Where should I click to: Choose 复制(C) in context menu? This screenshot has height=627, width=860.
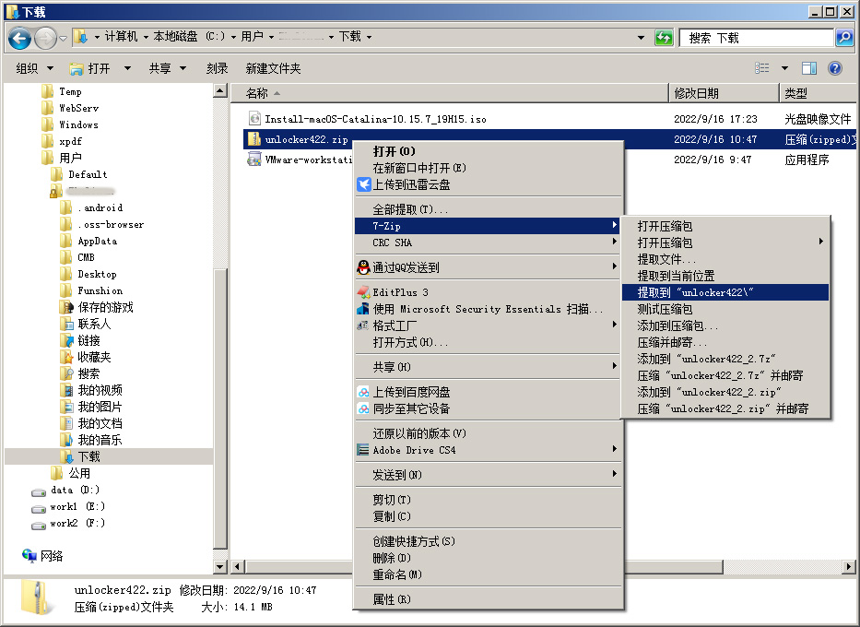(x=489, y=516)
